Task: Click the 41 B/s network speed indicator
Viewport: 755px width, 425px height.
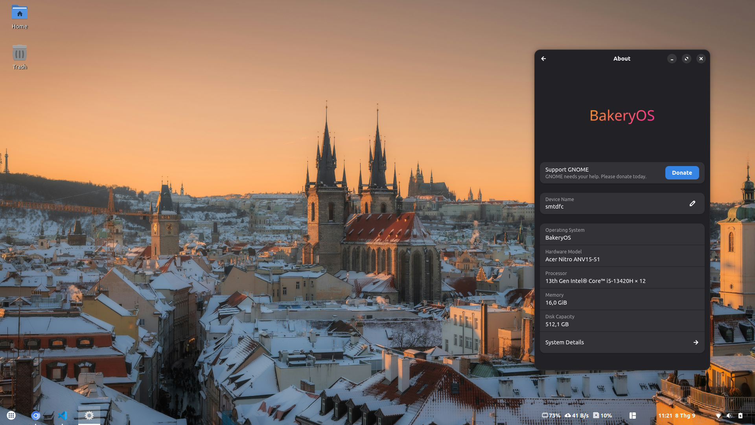Action: [x=576, y=416]
